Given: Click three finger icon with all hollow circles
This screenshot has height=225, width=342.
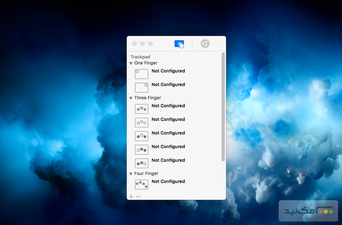Looking at the screenshot, I should coord(141,122).
